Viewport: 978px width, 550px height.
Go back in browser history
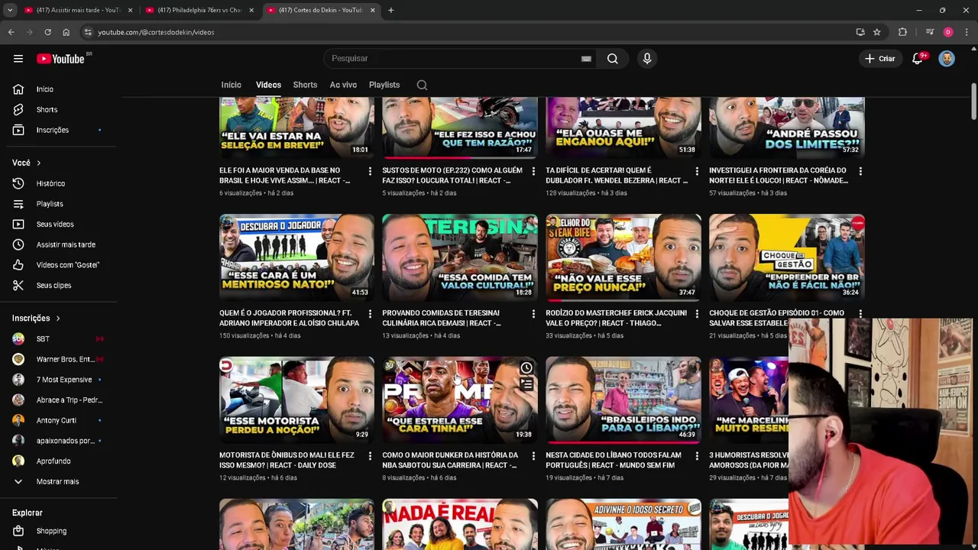[x=11, y=32]
